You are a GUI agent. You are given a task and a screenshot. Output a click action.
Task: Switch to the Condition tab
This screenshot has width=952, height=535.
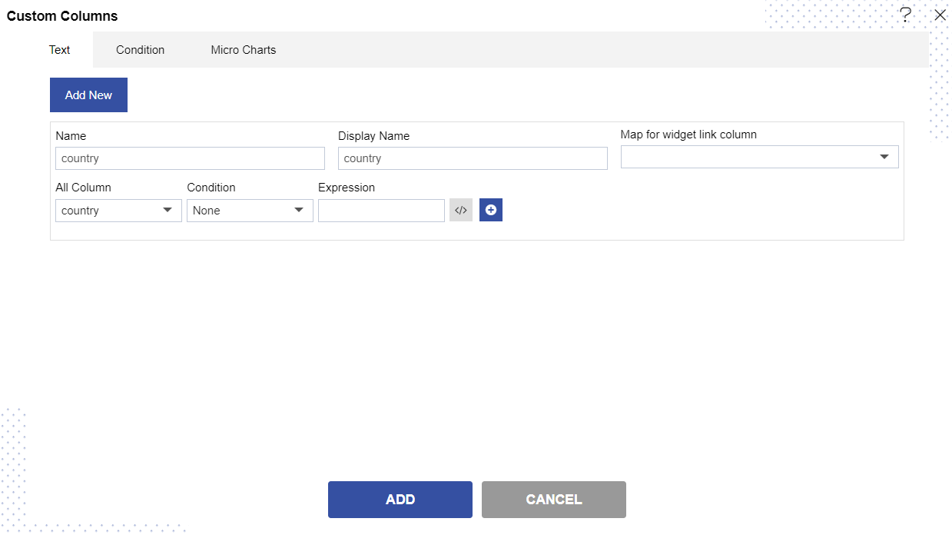click(141, 50)
